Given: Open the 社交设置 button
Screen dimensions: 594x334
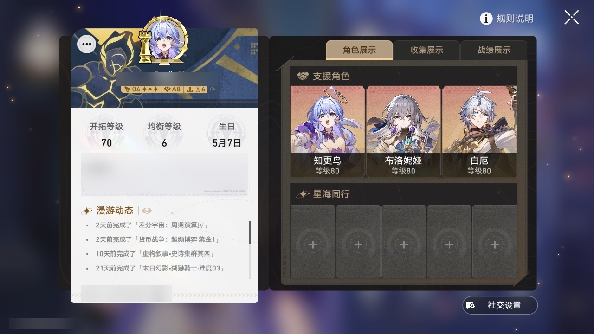Looking at the screenshot, I should click(500, 305).
